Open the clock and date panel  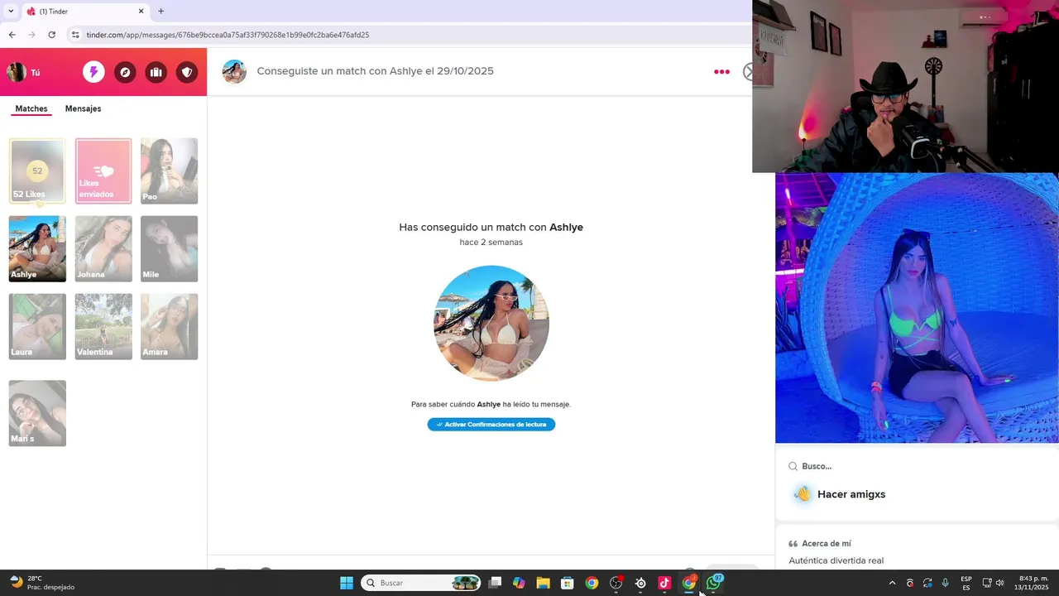coord(1033,583)
